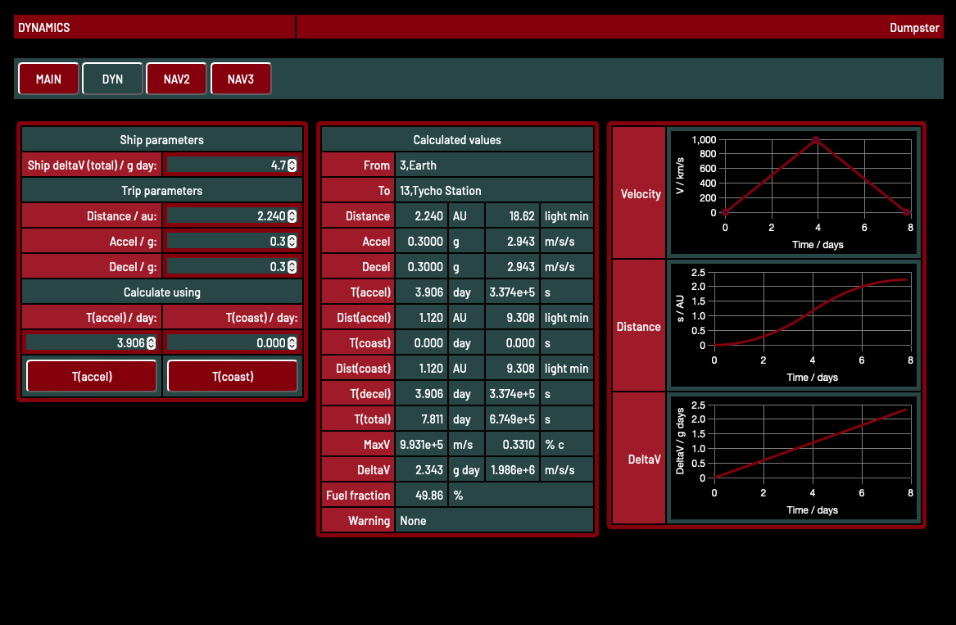Click the T(coast) / day value field

[x=226, y=343]
